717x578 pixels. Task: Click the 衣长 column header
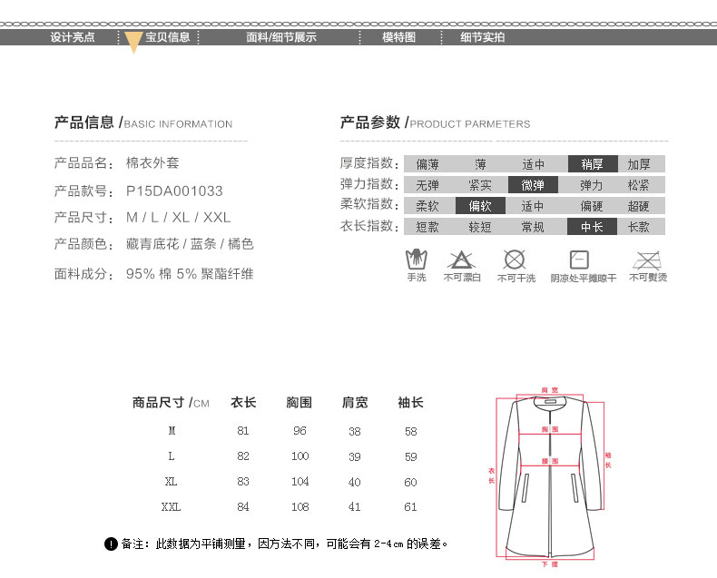(x=243, y=402)
